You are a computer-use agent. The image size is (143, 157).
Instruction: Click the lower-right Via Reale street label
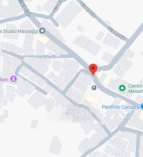117,33
